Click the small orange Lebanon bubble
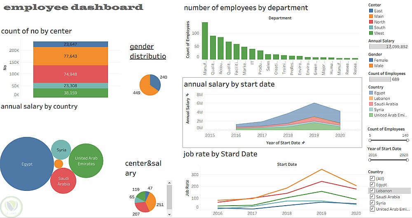 (x=59, y=164)
